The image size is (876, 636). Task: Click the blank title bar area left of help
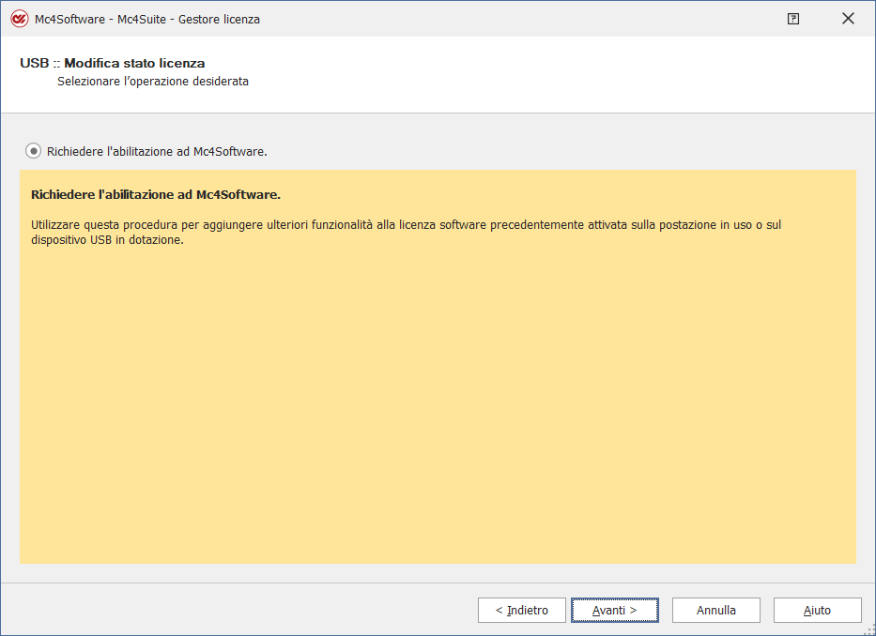pos(516,19)
